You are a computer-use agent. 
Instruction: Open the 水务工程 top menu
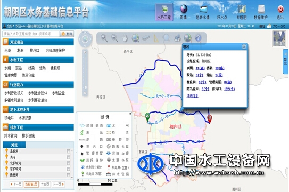coord(164,12)
